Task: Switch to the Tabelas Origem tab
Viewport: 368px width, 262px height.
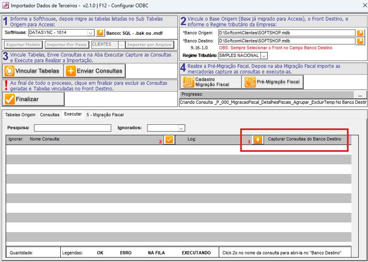Action: pyautogui.click(x=20, y=114)
